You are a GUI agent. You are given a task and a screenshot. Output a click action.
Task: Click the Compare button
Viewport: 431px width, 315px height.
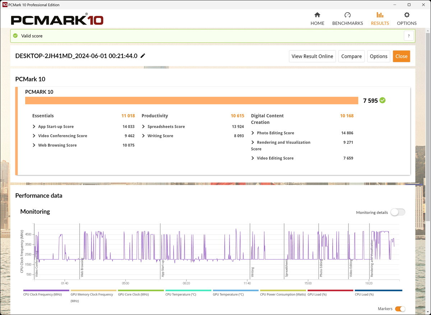[351, 56]
